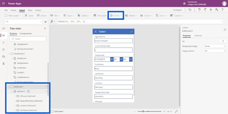Open the New screen dropdown

click(13, 16)
